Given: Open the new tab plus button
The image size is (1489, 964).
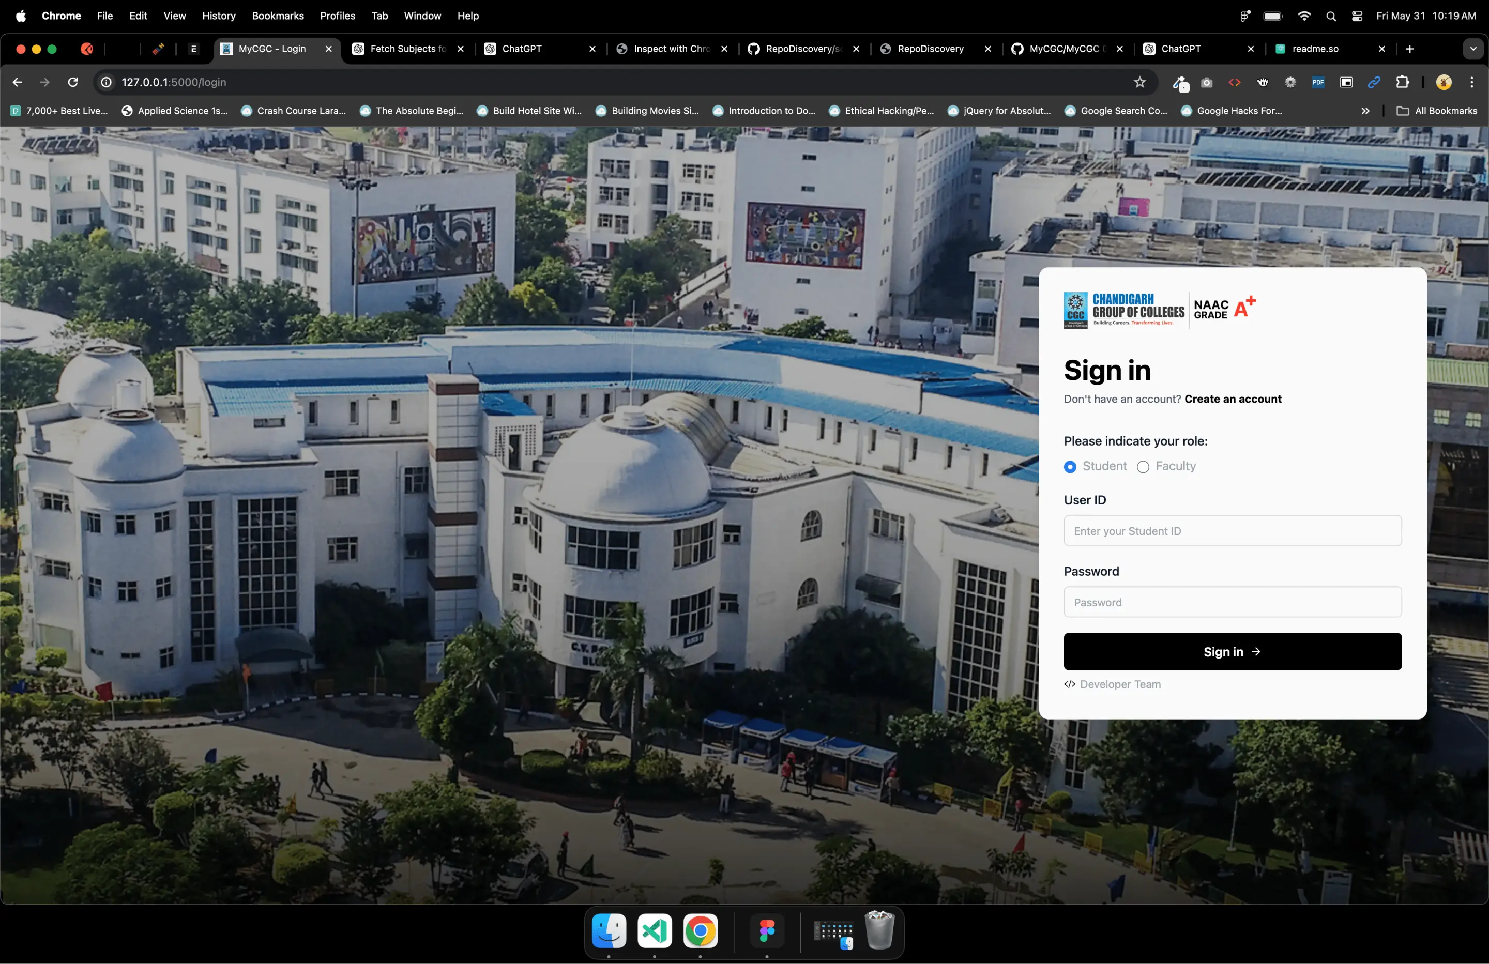Looking at the screenshot, I should point(1409,49).
